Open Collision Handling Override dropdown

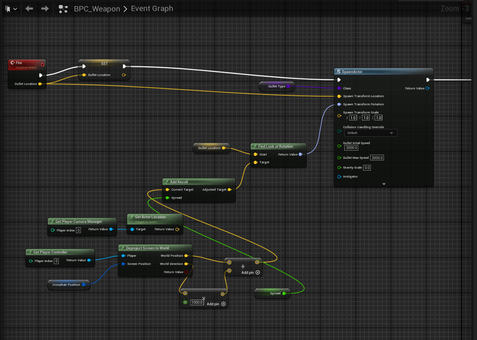(x=371, y=133)
